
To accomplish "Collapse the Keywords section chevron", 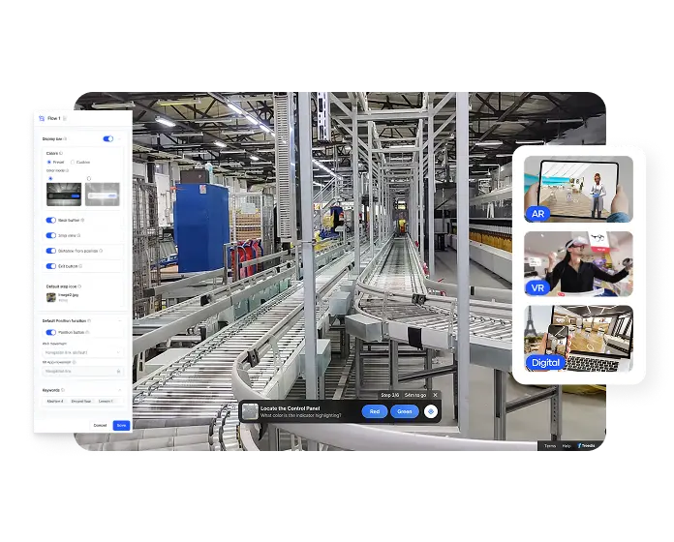I will pos(120,390).
